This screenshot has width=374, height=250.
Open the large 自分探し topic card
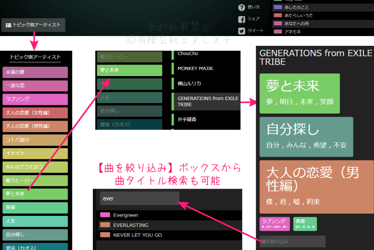pos(306,137)
